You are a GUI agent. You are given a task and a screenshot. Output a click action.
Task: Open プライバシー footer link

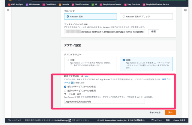click(156, 120)
